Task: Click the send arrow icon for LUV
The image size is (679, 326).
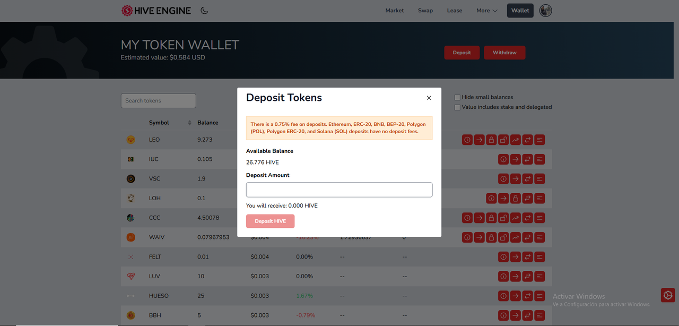Action: point(516,276)
